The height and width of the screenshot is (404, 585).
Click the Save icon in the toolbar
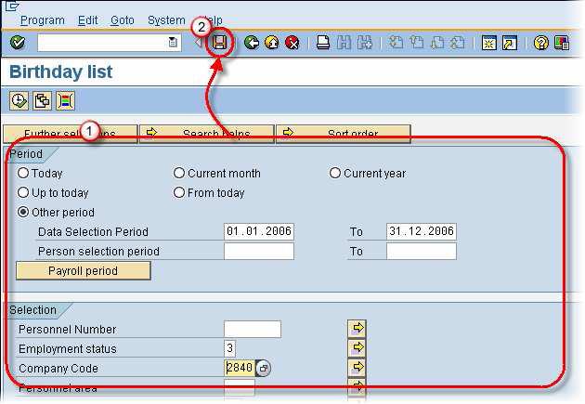pyautogui.click(x=220, y=43)
